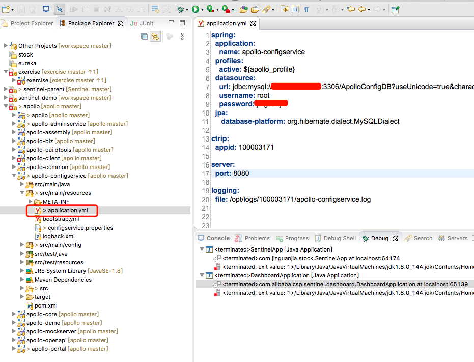Close the Package Explorer view
The height and width of the screenshot is (362, 474).
point(121,23)
